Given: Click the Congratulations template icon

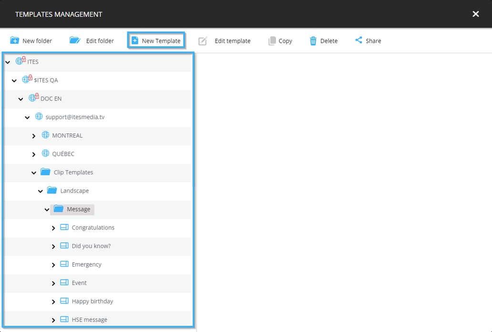Looking at the screenshot, I should pos(64,227).
